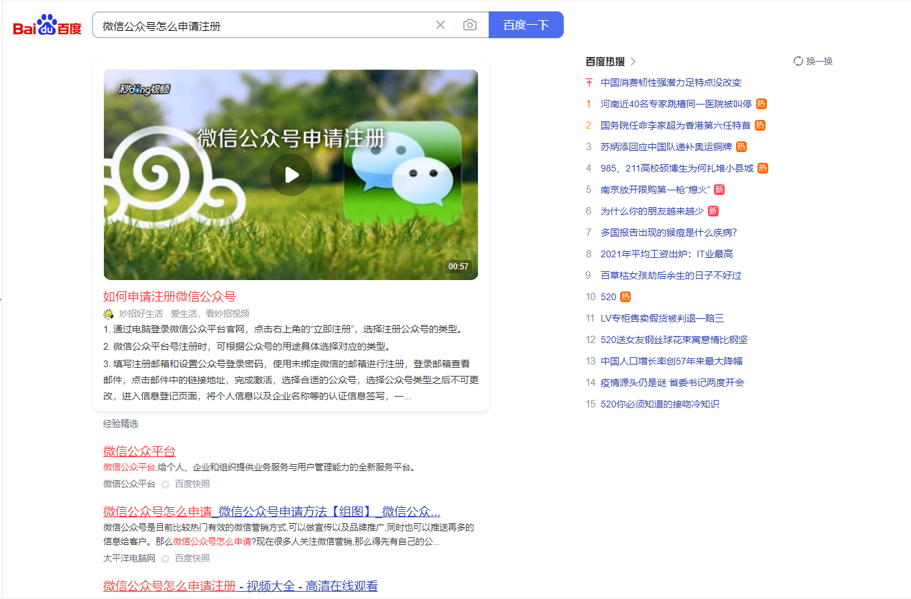The width and height of the screenshot is (911, 599).
Task: Open the 妙招好生活 author name
Action: tap(141, 314)
